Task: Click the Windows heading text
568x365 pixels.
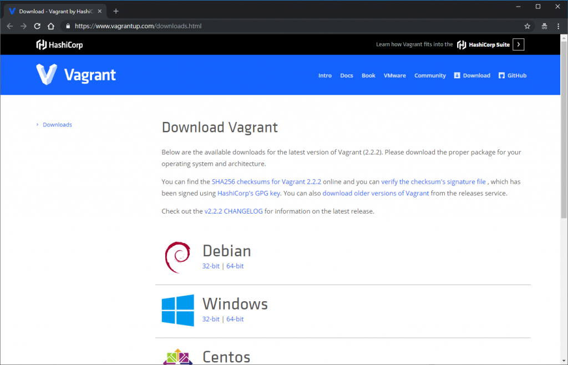Action: 235,304
